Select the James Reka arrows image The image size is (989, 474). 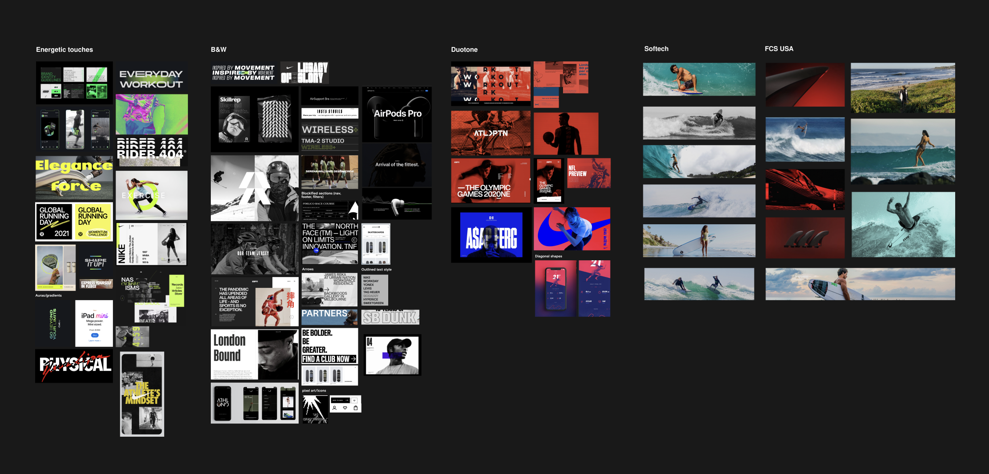(330, 290)
